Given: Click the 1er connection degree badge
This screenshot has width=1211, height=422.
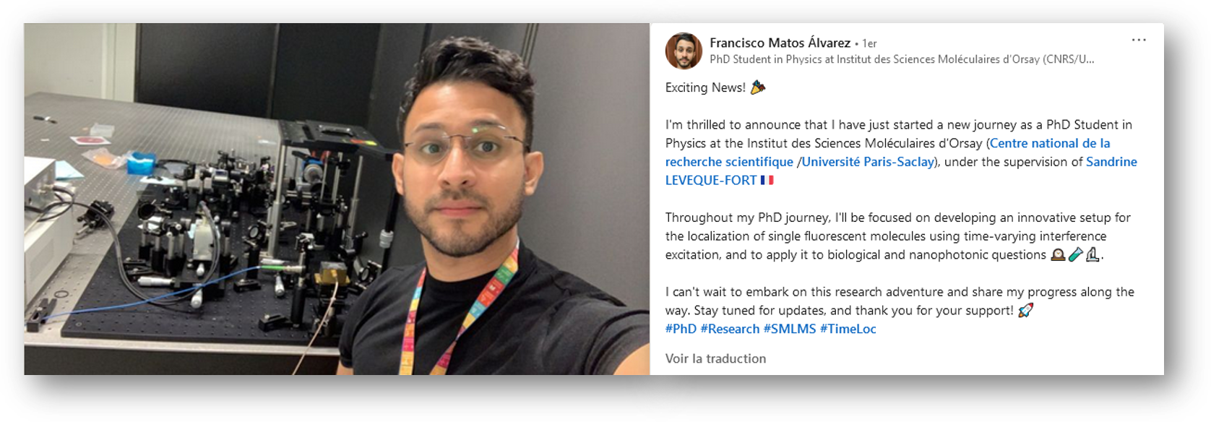Looking at the screenshot, I should (x=869, y=43).
